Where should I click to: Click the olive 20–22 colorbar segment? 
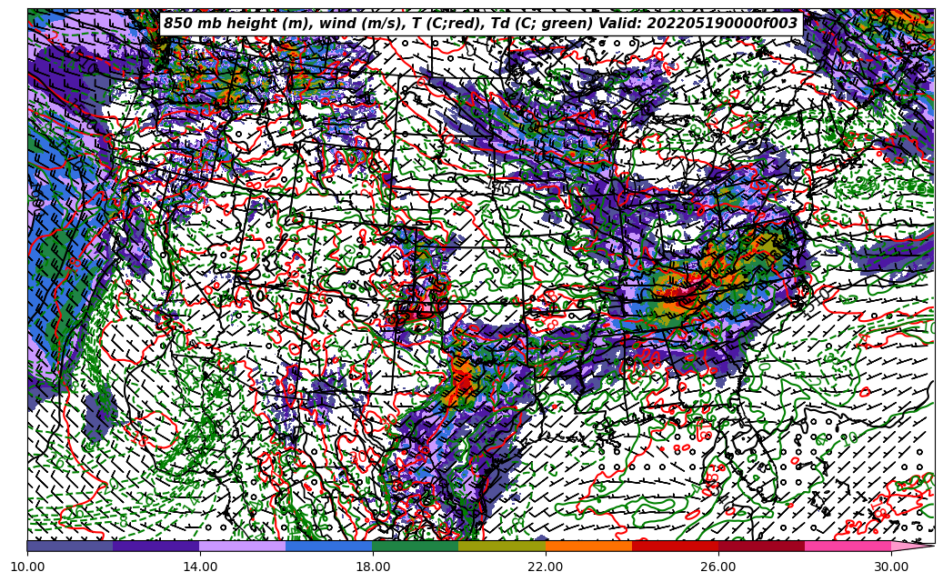(x=502, y=546)
